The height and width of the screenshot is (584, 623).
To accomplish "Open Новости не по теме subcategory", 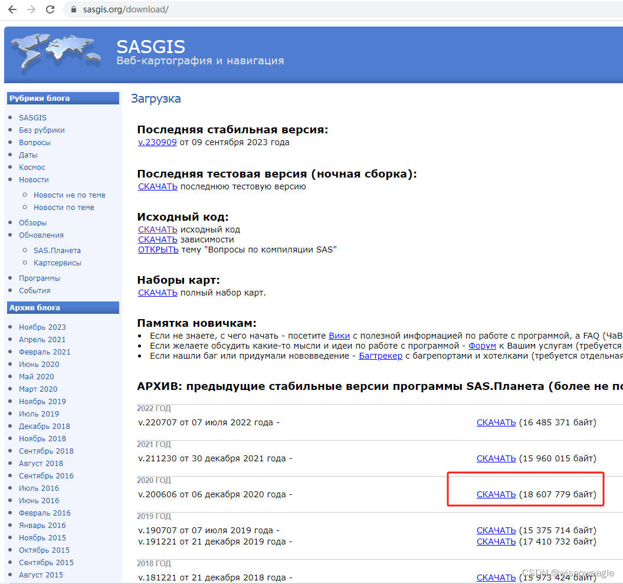I will coord(70,195).
